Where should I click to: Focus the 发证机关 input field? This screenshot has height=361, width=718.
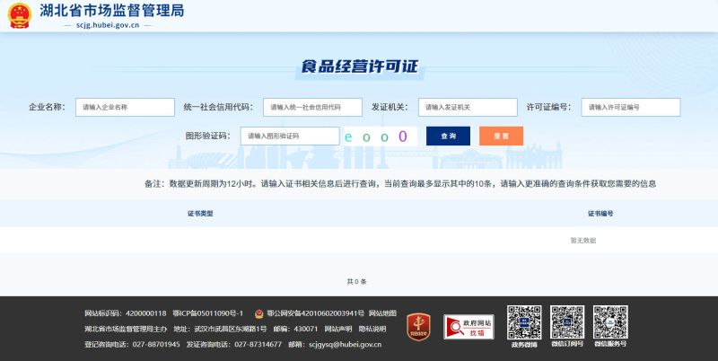[468, 107]
